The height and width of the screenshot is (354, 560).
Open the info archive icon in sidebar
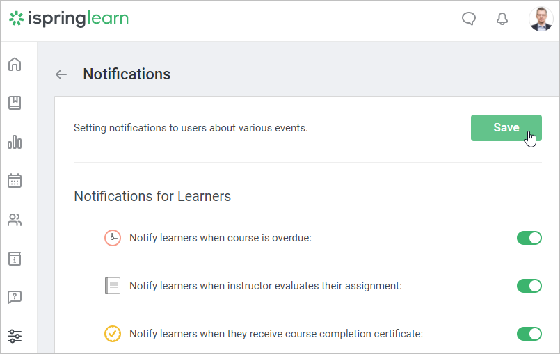tap(15, 259)
